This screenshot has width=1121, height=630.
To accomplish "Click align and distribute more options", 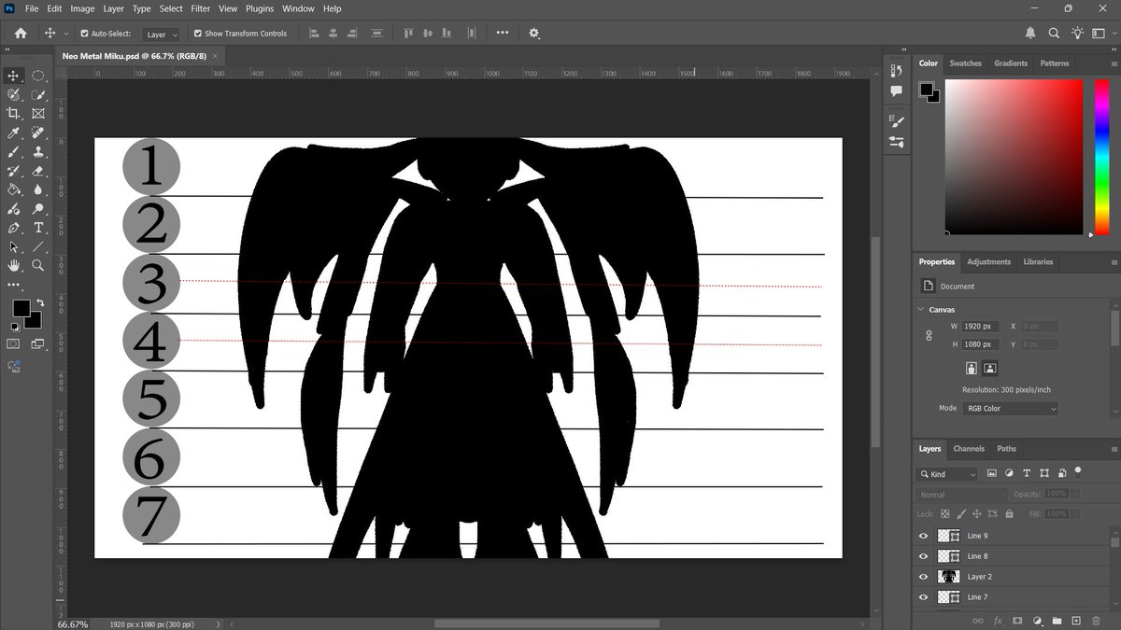I will (503, 34).
